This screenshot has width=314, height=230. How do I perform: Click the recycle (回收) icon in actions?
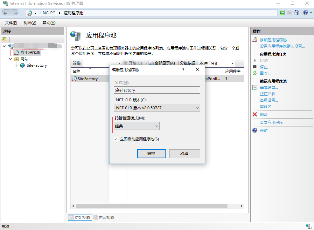point(255,73)
